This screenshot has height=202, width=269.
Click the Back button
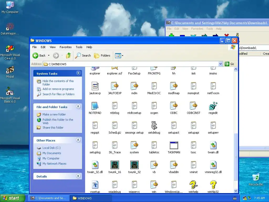pos(39,55)
